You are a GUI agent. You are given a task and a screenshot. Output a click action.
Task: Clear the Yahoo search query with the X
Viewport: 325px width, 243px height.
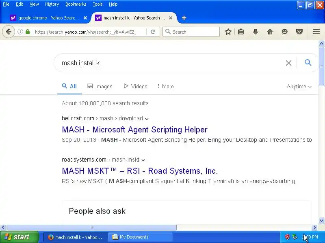tap(288, 63)
